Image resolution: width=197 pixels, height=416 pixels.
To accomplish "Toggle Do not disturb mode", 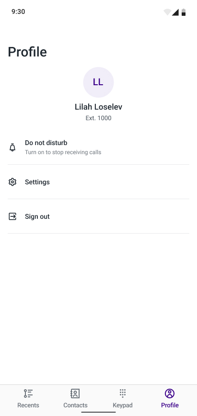I will 99,147.
